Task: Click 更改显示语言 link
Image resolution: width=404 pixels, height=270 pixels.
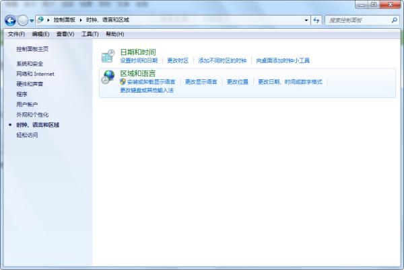Action: coord(201,82)
